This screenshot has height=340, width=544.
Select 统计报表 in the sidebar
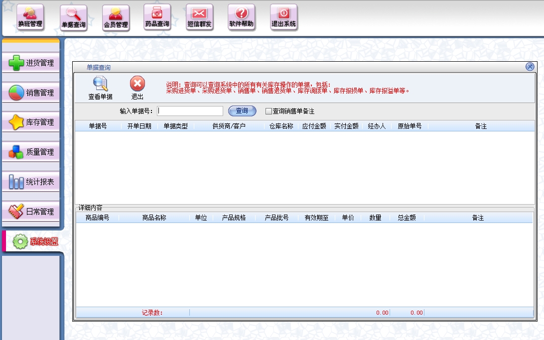(x=31, y=182)
